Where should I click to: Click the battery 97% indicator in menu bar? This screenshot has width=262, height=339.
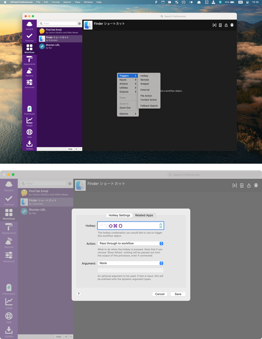229,2
